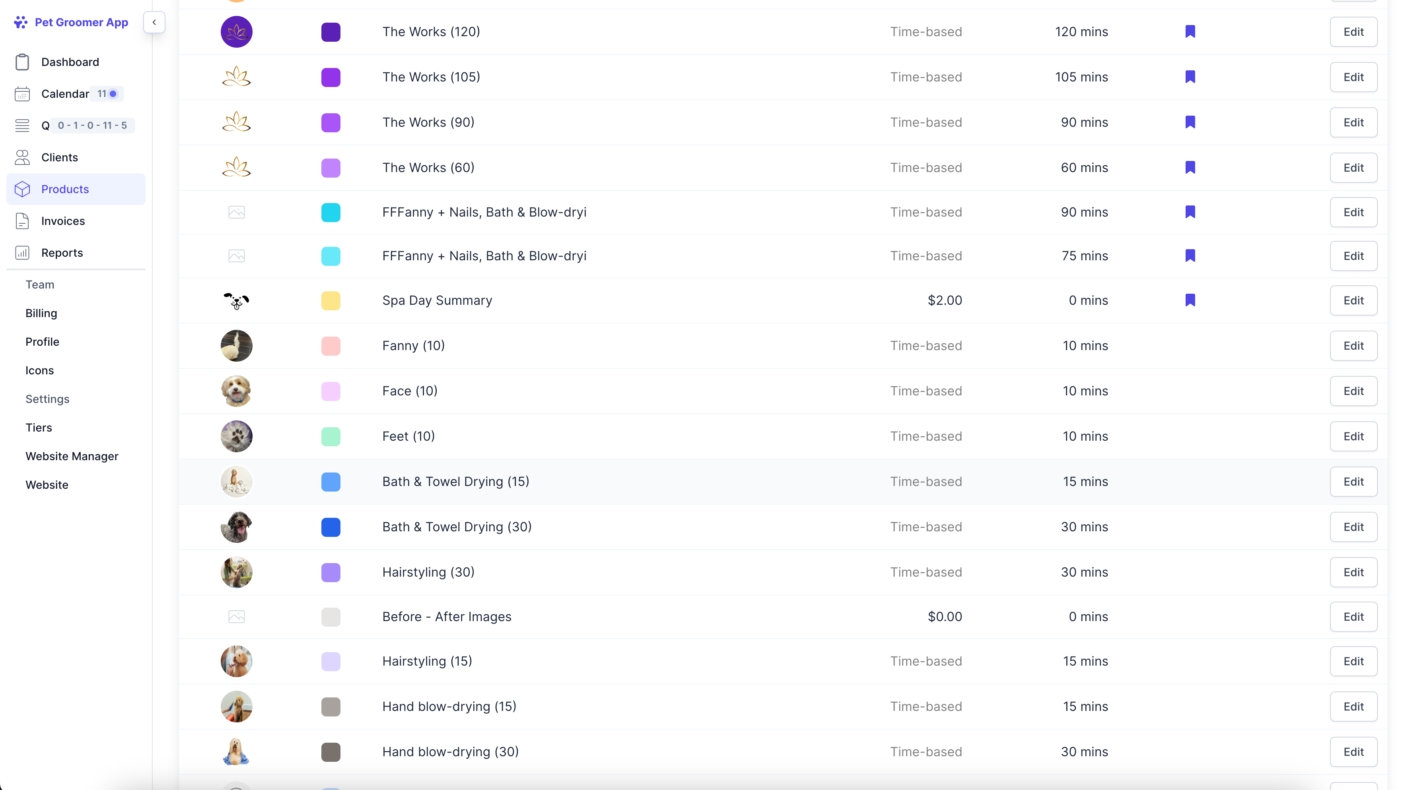
Task: Click the Pet Groomer App paw logo
Action: [21, 22]
